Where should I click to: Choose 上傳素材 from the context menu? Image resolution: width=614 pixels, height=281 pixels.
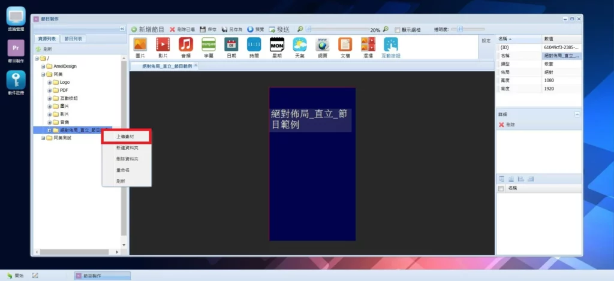126,137
